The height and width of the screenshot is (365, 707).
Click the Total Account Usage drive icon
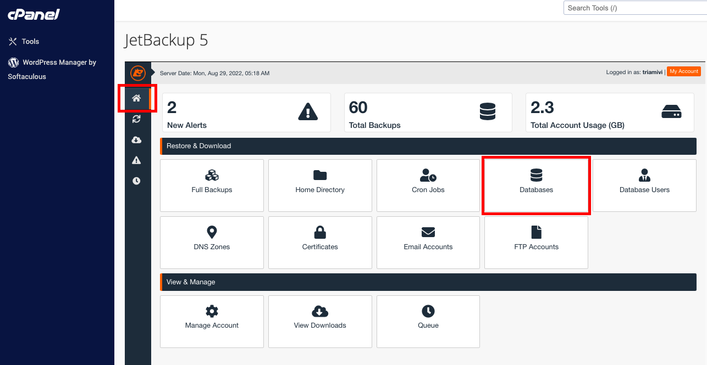[x=671, y=112]
